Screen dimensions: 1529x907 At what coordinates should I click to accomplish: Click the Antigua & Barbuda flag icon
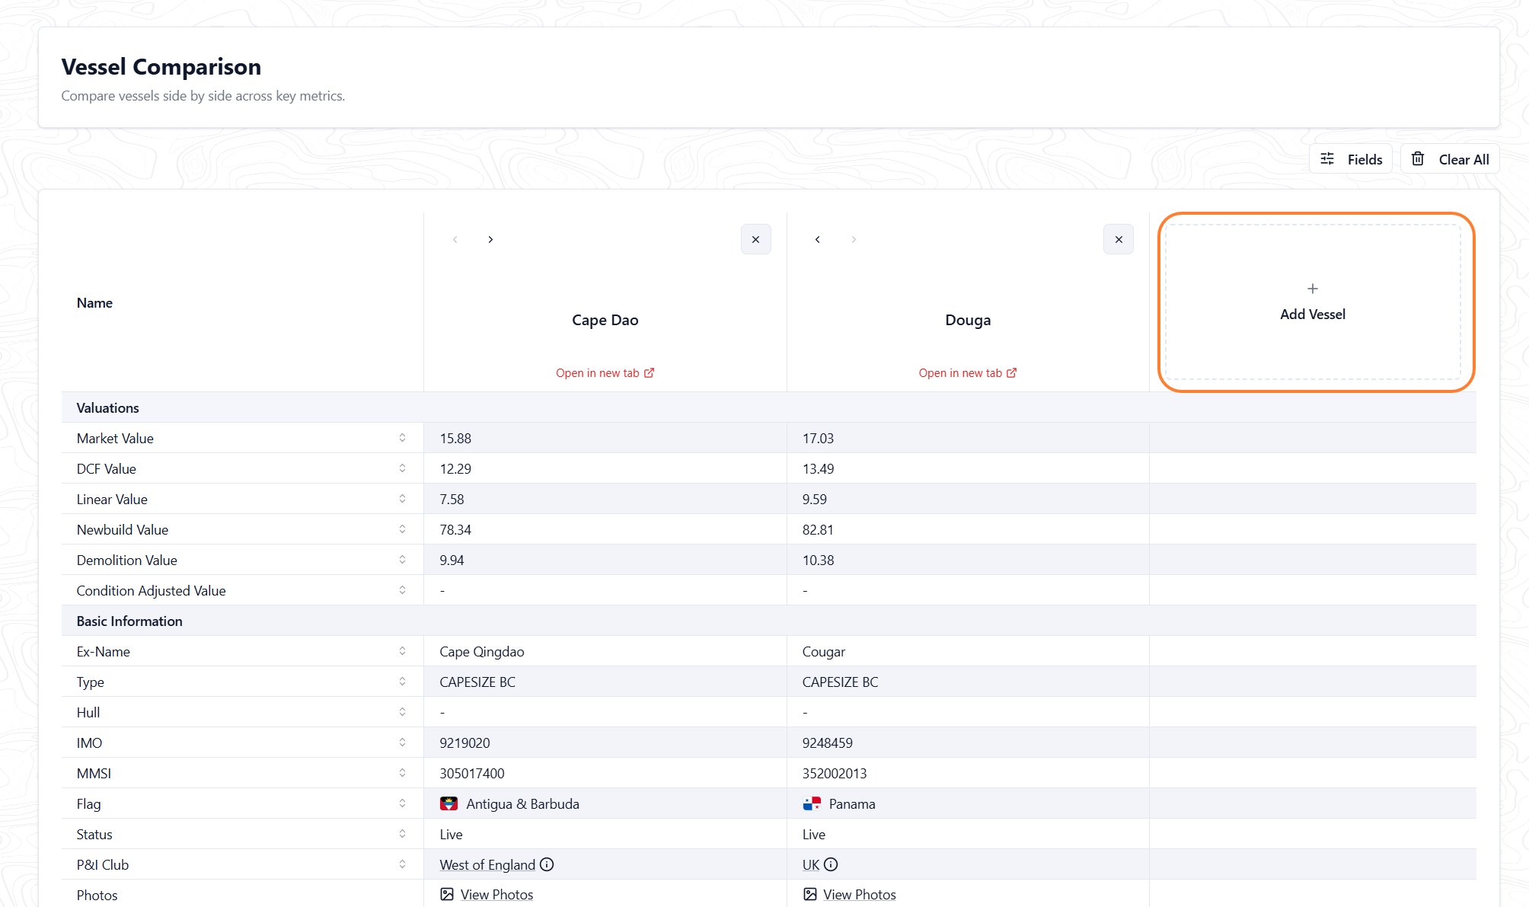pos(448,803)
